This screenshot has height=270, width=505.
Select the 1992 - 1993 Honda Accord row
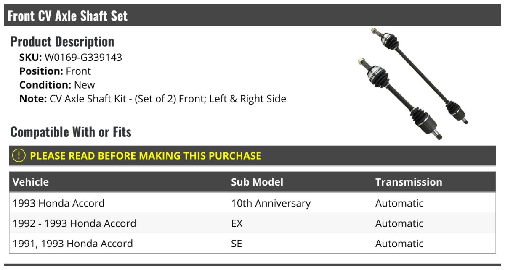(74, 223)
